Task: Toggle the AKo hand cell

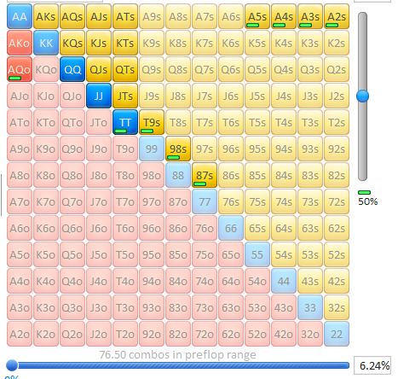Action: [x=20, y=43]
